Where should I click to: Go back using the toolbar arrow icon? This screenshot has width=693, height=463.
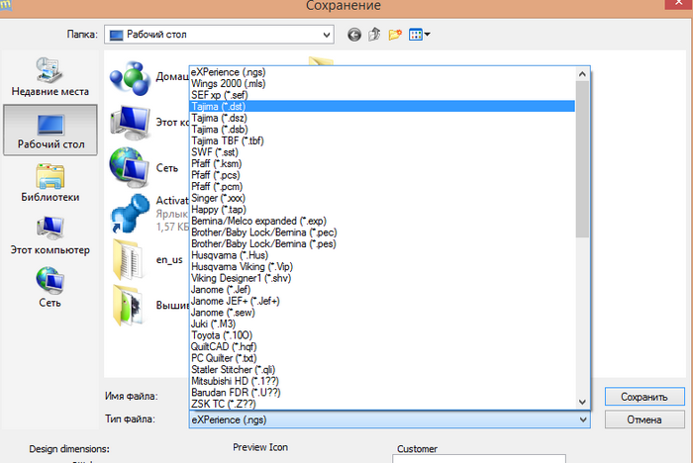click(354, 35)
